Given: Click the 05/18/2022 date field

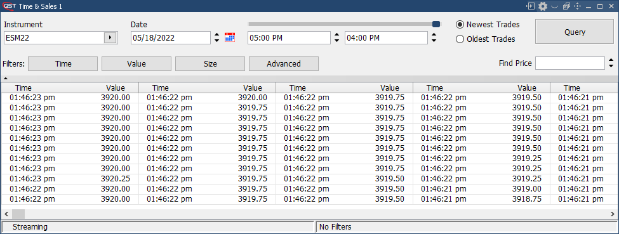Looking at the screenshot, I should click(171, 38).
